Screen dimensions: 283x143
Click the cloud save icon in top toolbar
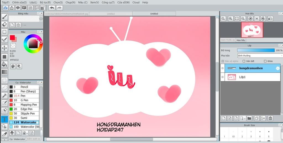coord(6,8)
